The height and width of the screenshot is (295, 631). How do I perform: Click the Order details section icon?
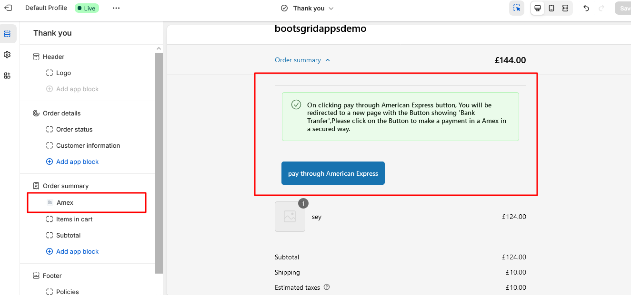[36, 113]
